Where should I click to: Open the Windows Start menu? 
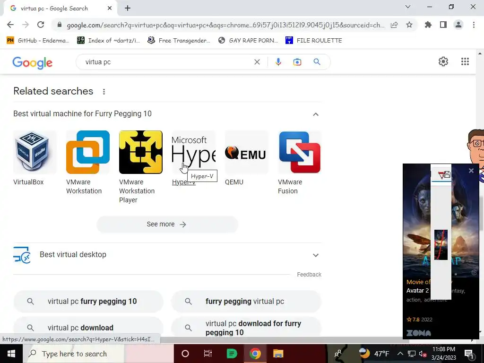pos(11,354)
